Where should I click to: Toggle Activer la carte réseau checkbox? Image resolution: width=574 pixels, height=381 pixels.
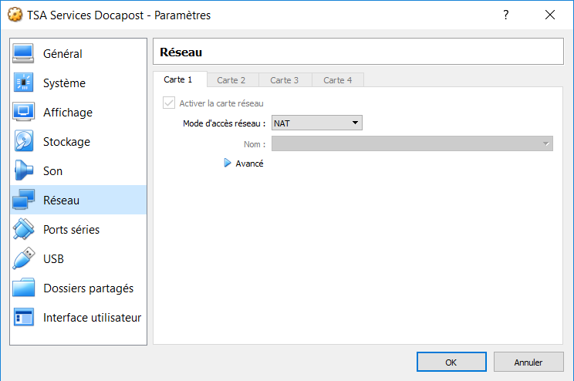169,103
